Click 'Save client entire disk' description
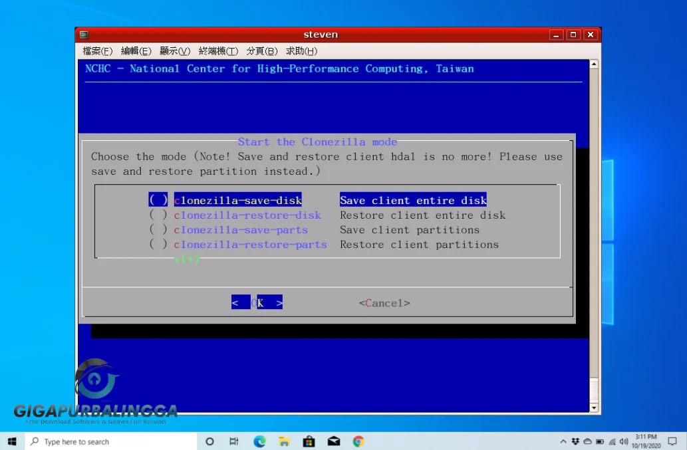687x450 pixels. [x=413, y=200]
